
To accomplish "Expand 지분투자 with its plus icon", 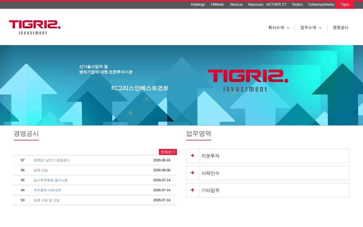I will click(x=192, y=156).
